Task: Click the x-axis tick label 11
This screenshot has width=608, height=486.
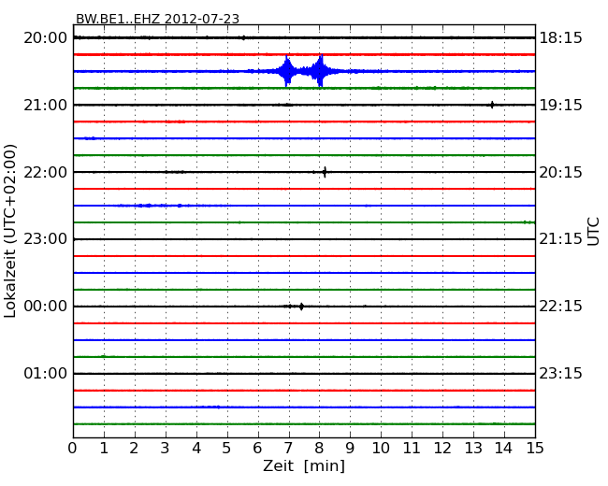Action: click(x=412, y=448)
